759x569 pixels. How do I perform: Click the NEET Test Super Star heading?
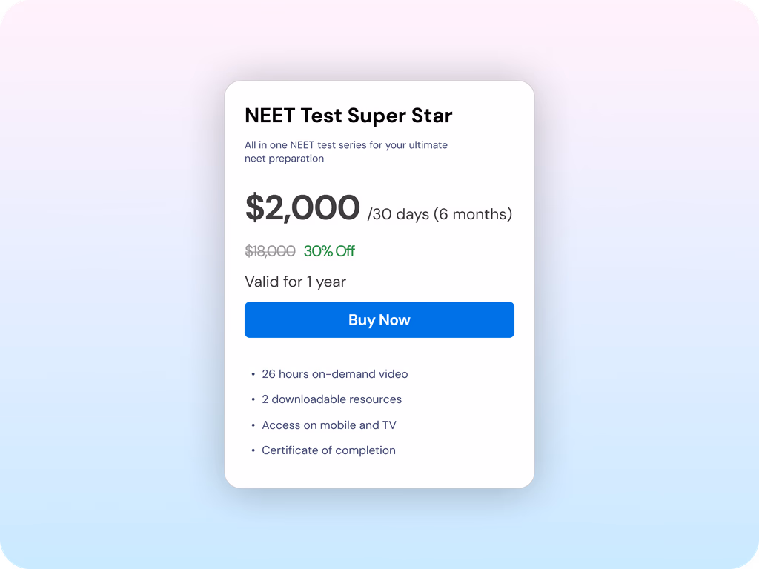[348, 116]
